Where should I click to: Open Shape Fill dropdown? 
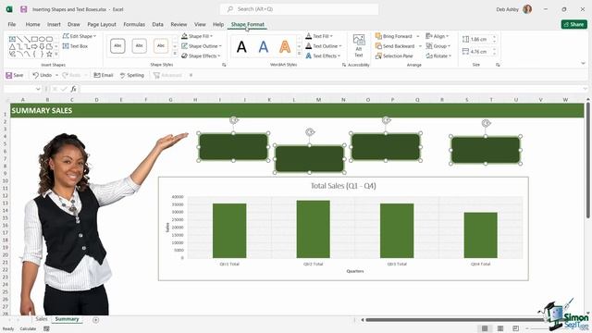pos(197,36)
